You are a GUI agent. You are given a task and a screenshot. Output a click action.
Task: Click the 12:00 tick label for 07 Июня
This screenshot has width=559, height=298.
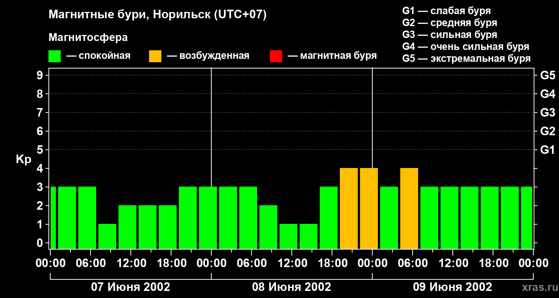coord(131,263)
